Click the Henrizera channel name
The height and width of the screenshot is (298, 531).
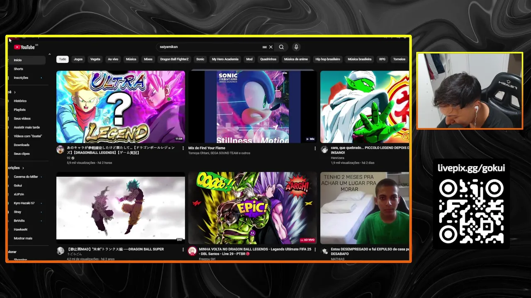pyautogui.click(x=338, y=158)
